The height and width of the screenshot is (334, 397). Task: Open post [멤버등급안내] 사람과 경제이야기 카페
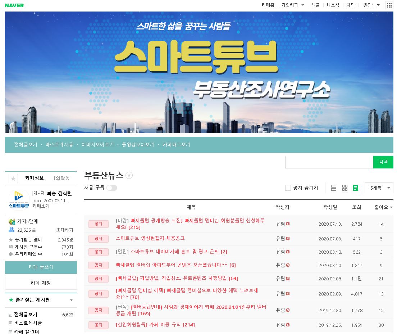[191, 310]
